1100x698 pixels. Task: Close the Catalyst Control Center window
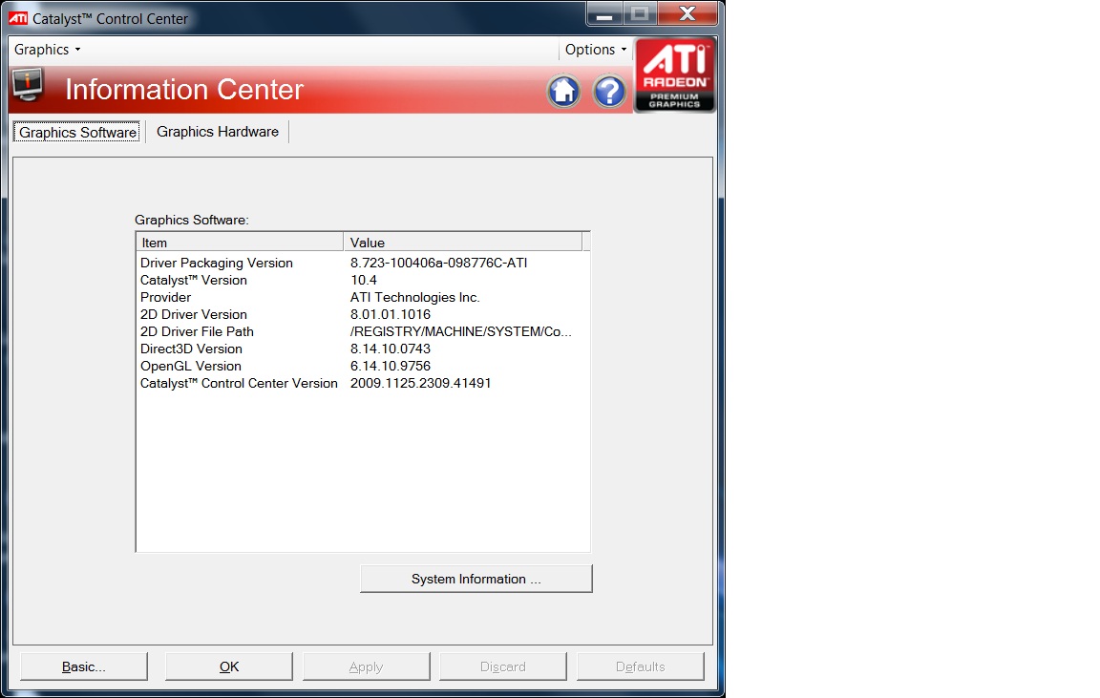[x=687, y=14]
